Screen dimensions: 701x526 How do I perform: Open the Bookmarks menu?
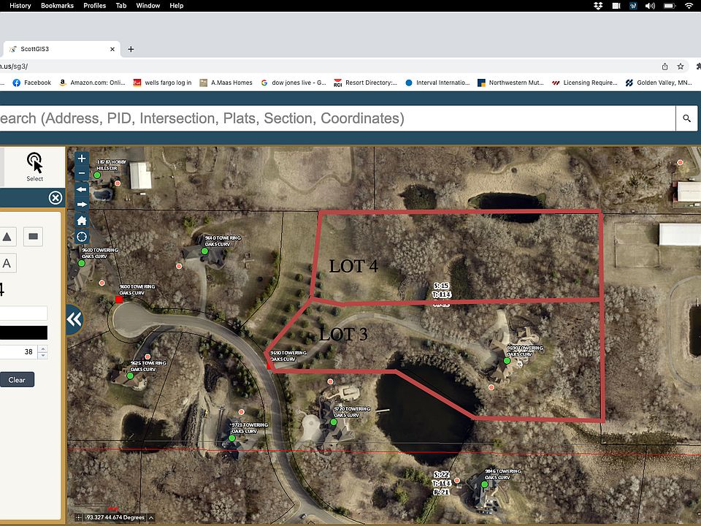click(x=57, y=5)
